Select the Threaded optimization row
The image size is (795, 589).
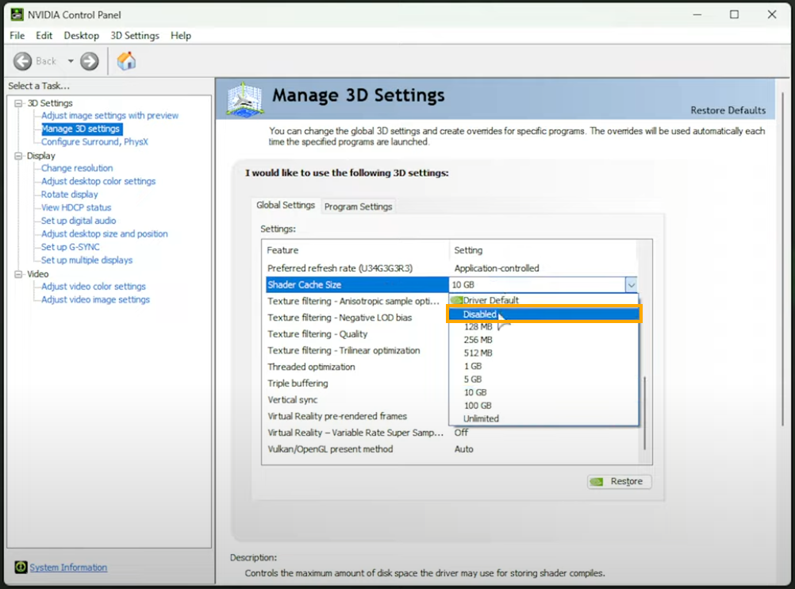[357, 367]
